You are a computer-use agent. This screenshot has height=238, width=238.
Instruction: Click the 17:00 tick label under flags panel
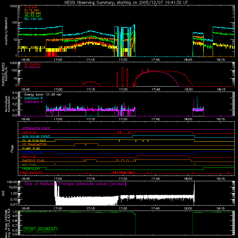click(x=58, y=179)
